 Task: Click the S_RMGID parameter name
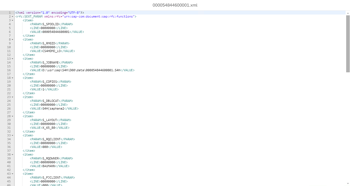click(x=49, y=43)
